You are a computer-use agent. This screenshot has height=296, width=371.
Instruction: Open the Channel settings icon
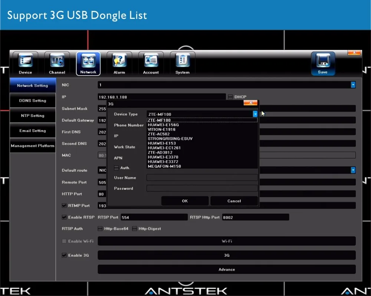pos(57,63)
